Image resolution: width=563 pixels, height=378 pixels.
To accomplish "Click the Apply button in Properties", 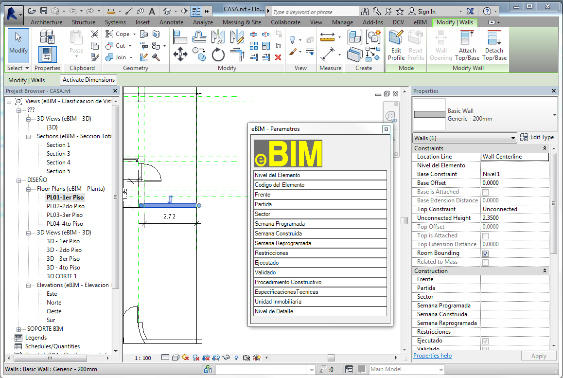I will point(539,356).
